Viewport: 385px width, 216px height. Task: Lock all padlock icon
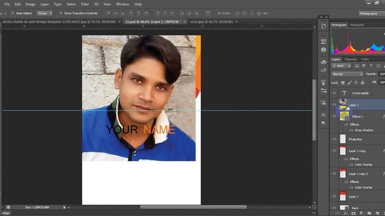tap(362, 83)
